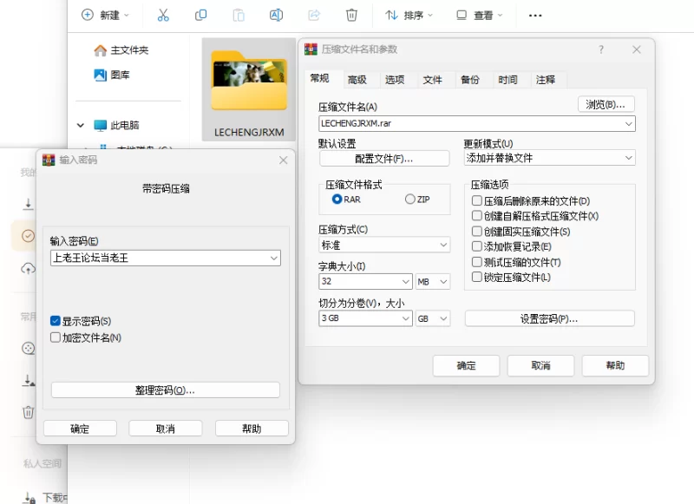
Task: Select the ZIP archive format radio button
Action: (410, 200)
